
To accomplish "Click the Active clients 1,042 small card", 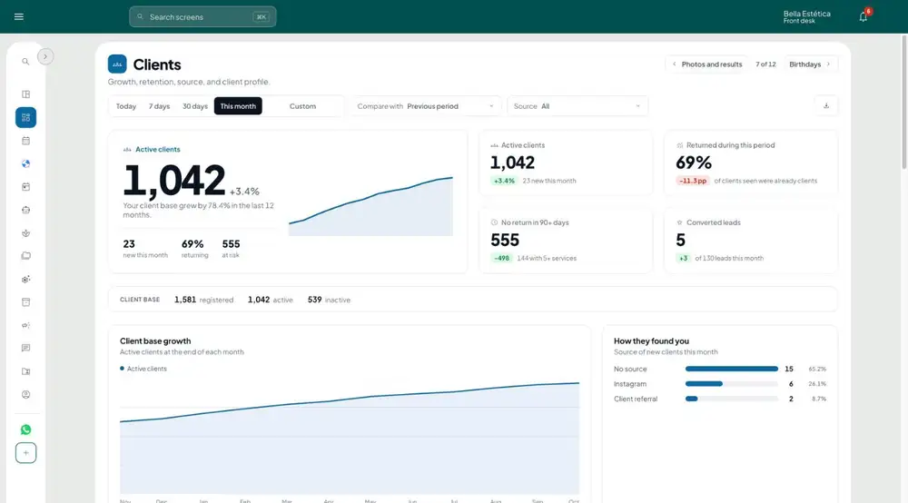I will 566,163.
